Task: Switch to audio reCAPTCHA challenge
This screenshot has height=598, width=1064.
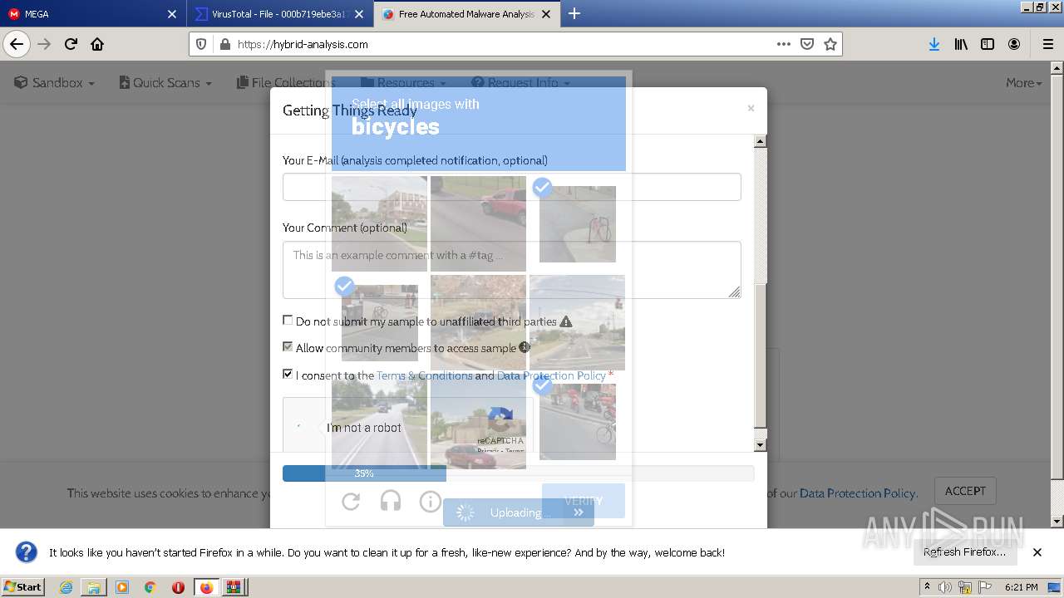Action: tap(391, 501)
